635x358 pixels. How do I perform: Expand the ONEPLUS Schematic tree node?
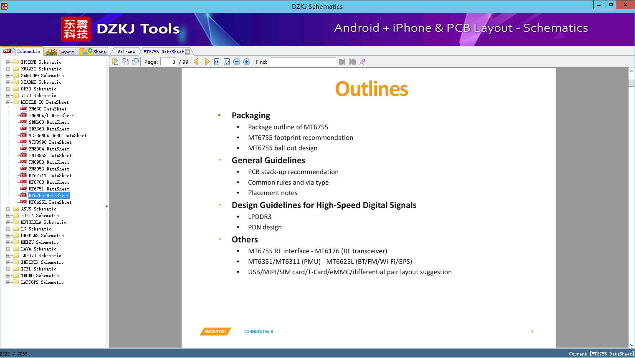point(8,235)
